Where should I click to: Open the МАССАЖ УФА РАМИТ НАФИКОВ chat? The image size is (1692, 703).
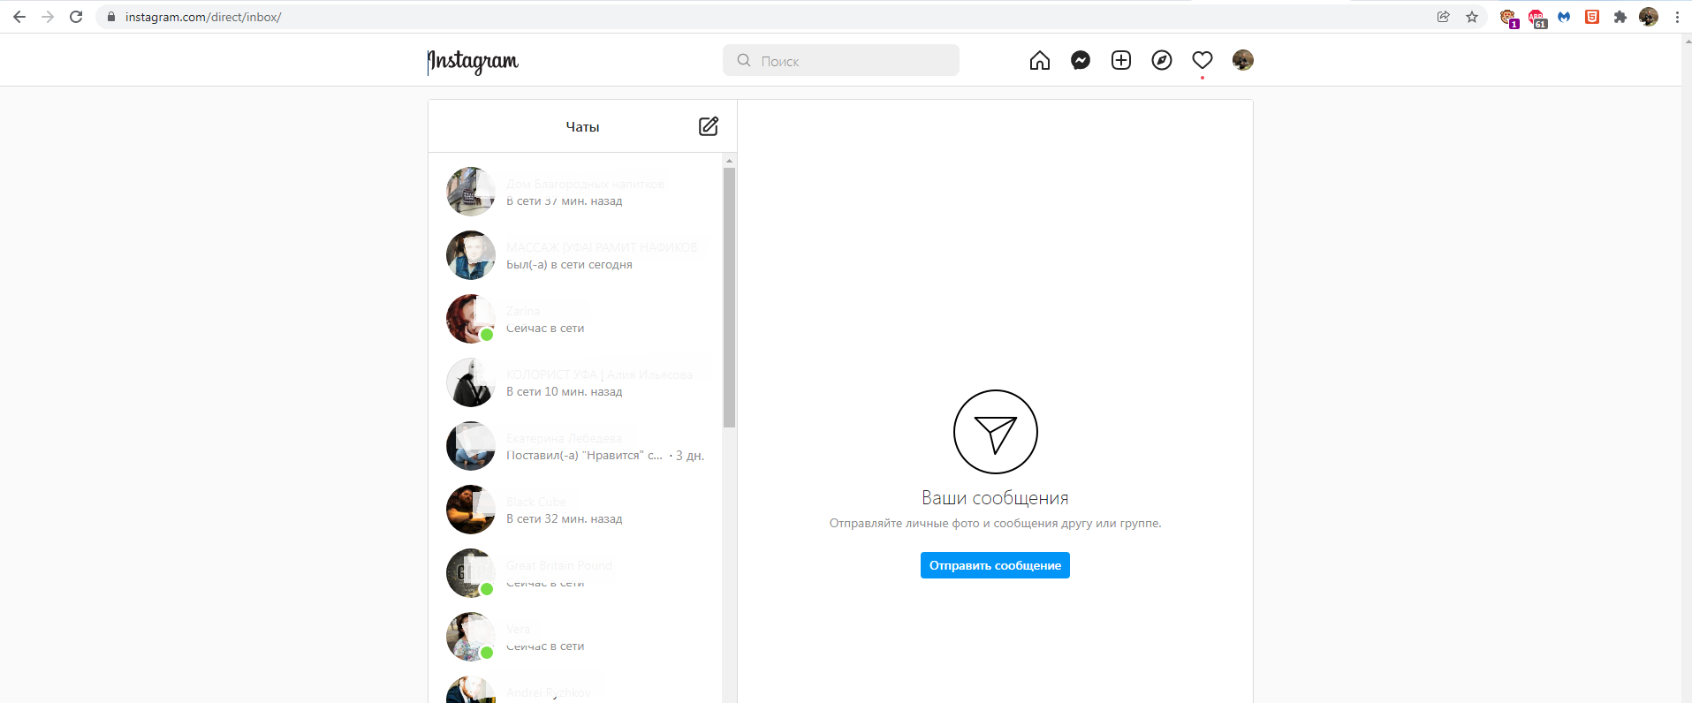click(x=575, y=255)
